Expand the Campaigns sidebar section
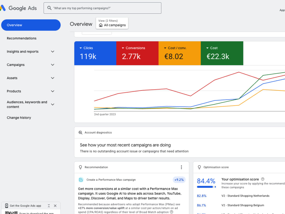285x214 pixels. (x=52, y=65)
